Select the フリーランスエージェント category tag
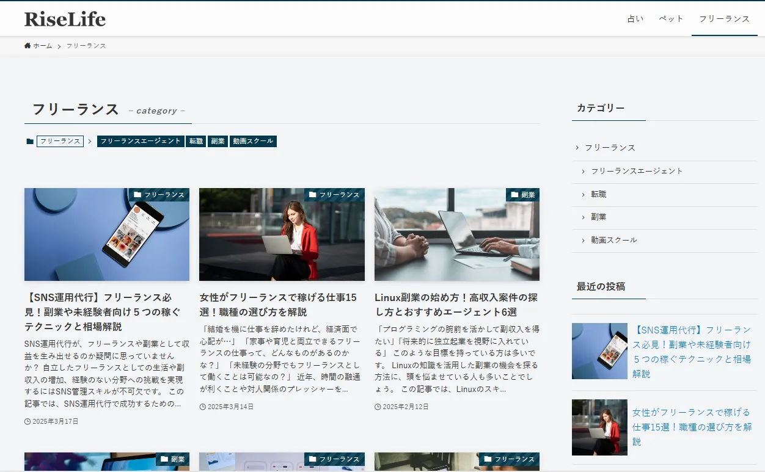Screen dimensions: 765x472 pyautogui.click(x=141, y=141)
